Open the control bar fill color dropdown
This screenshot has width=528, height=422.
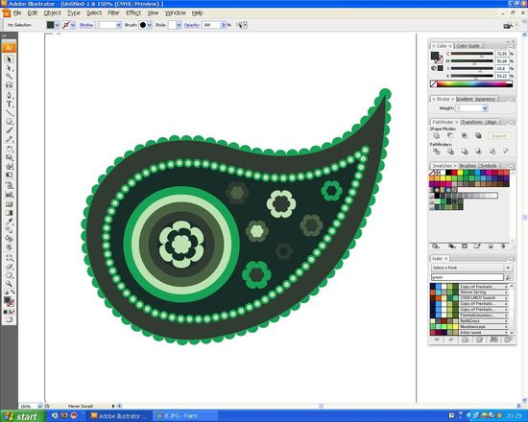pyautogui.click(x=57, y=25)
